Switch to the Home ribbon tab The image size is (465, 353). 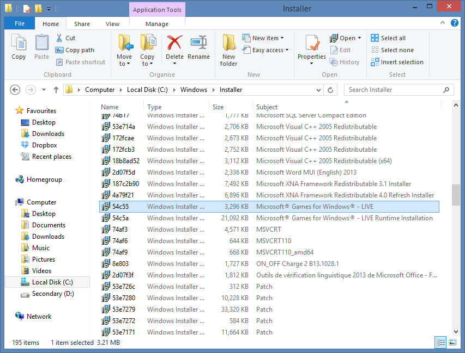point(51,24)
